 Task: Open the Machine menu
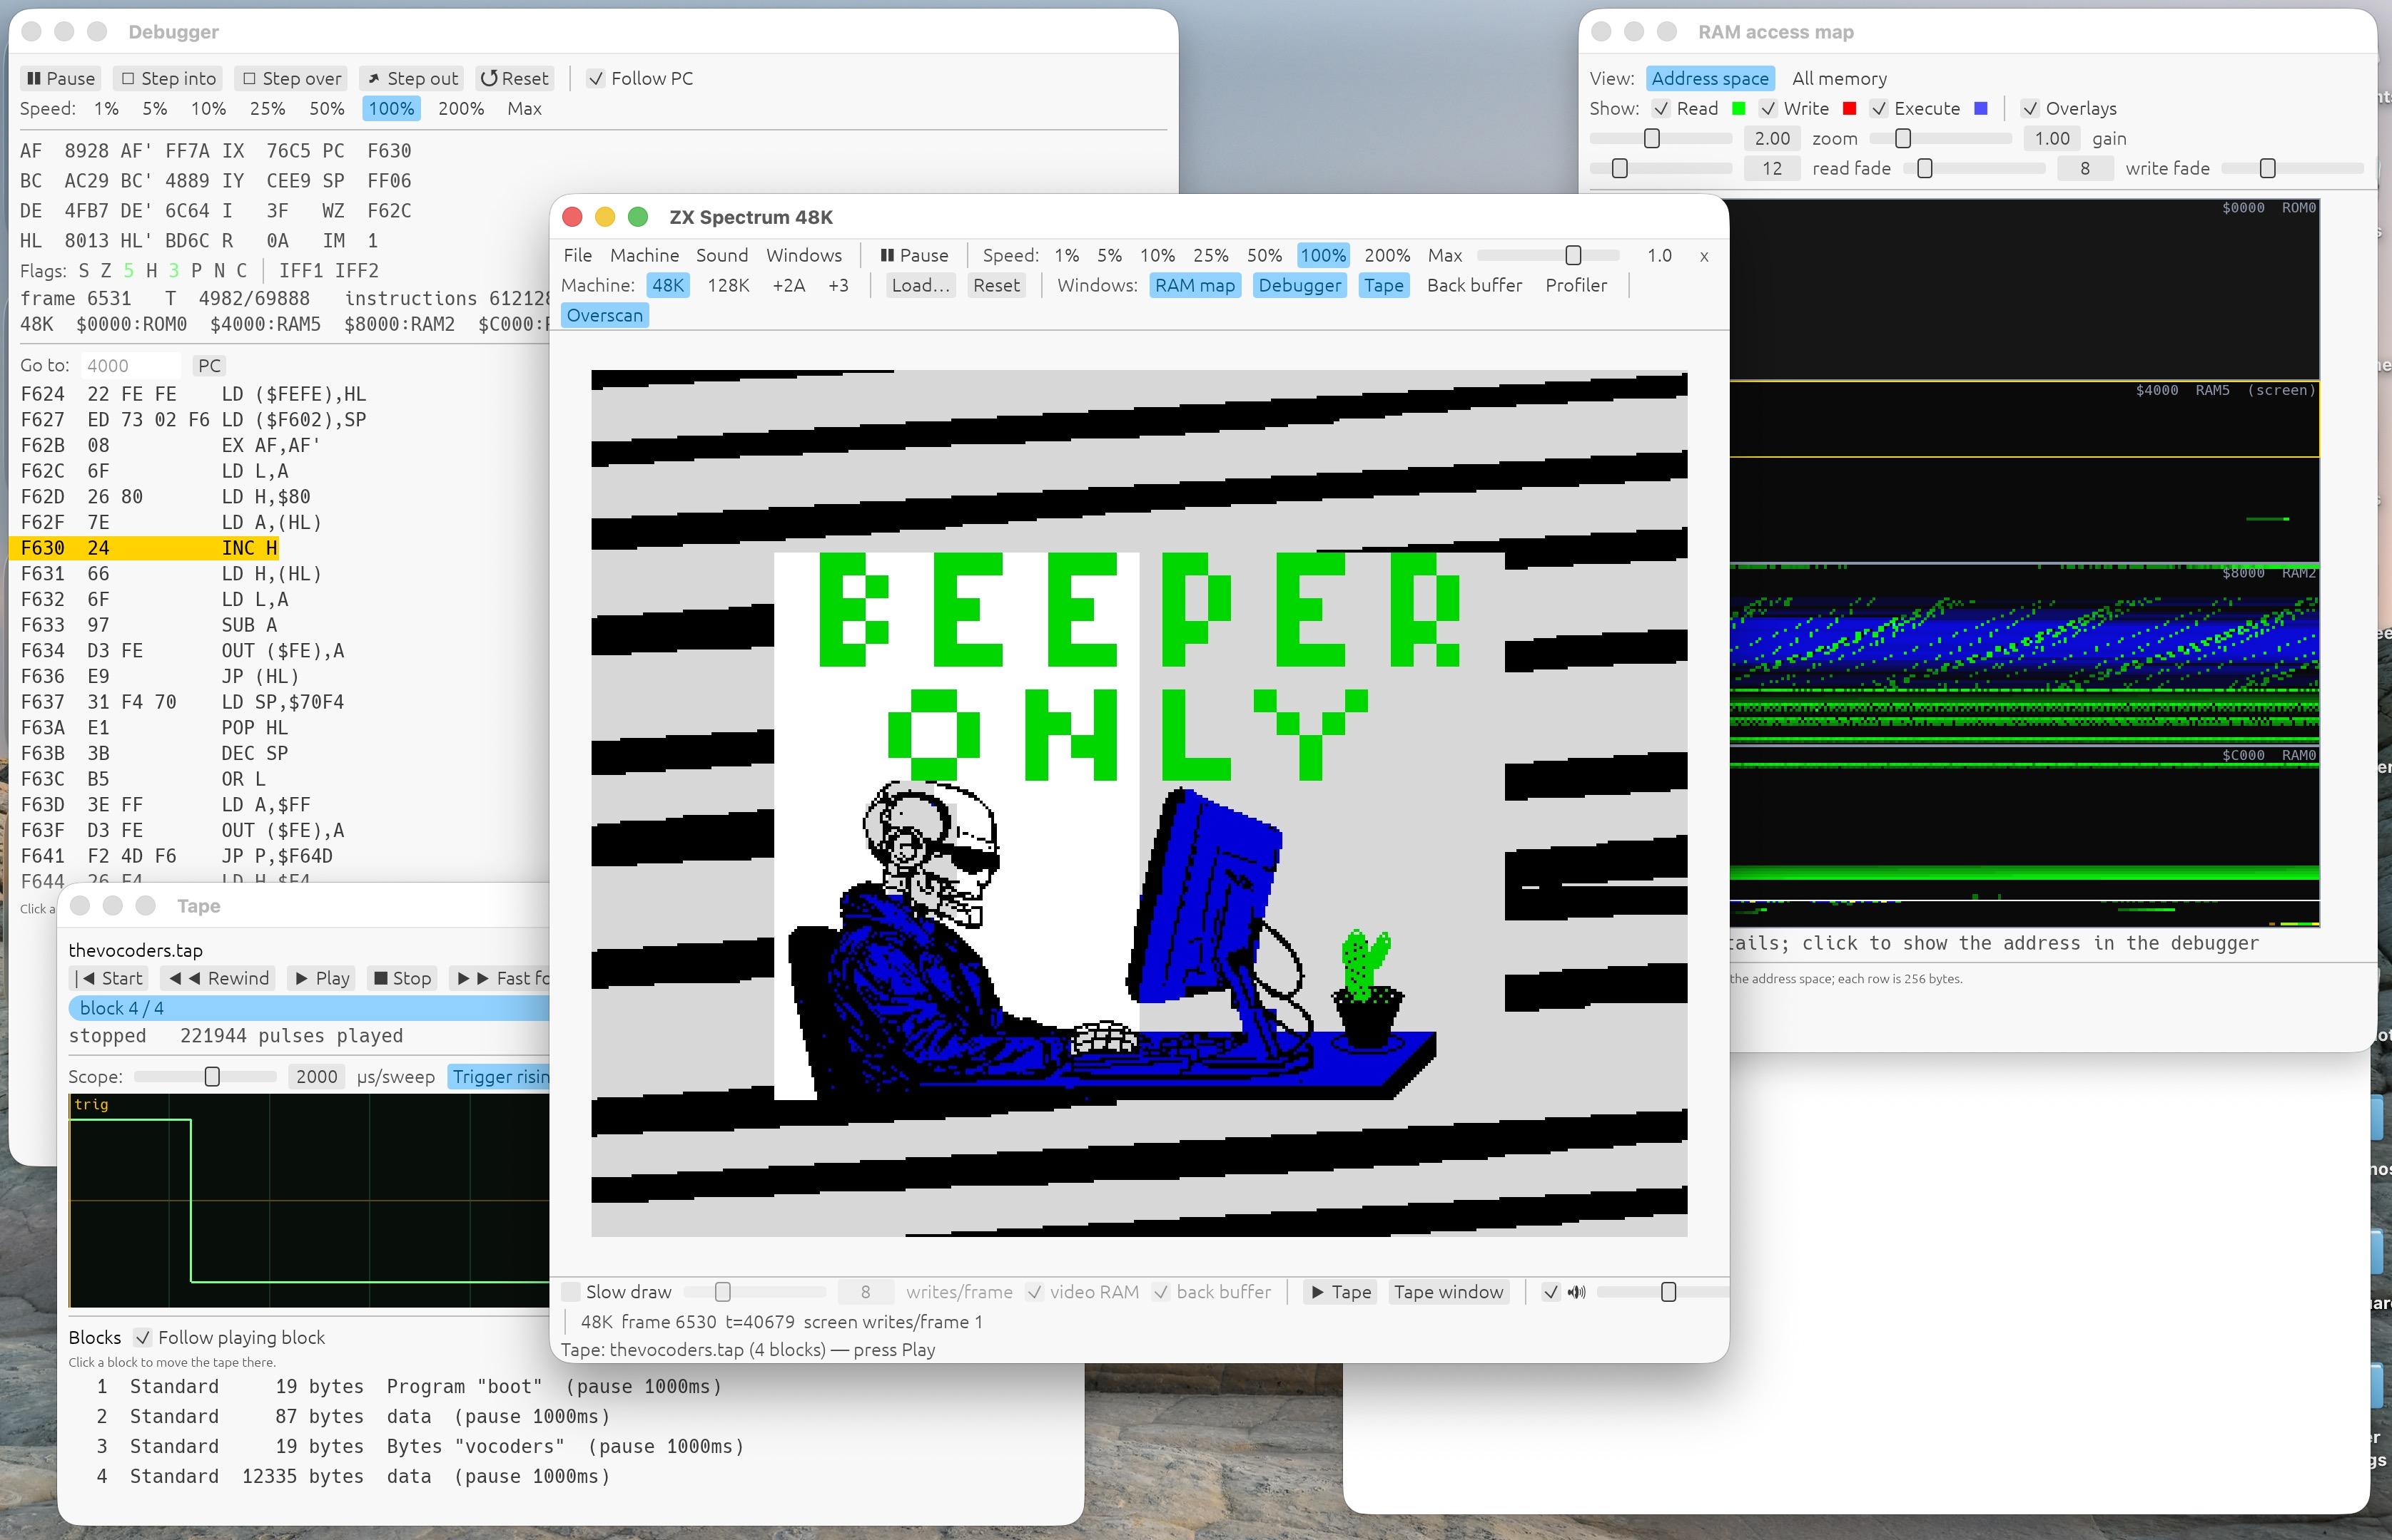coord(644,256)
